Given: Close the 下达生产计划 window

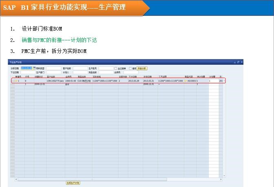Looking at the screenshot, I should (x=241, y=62).
